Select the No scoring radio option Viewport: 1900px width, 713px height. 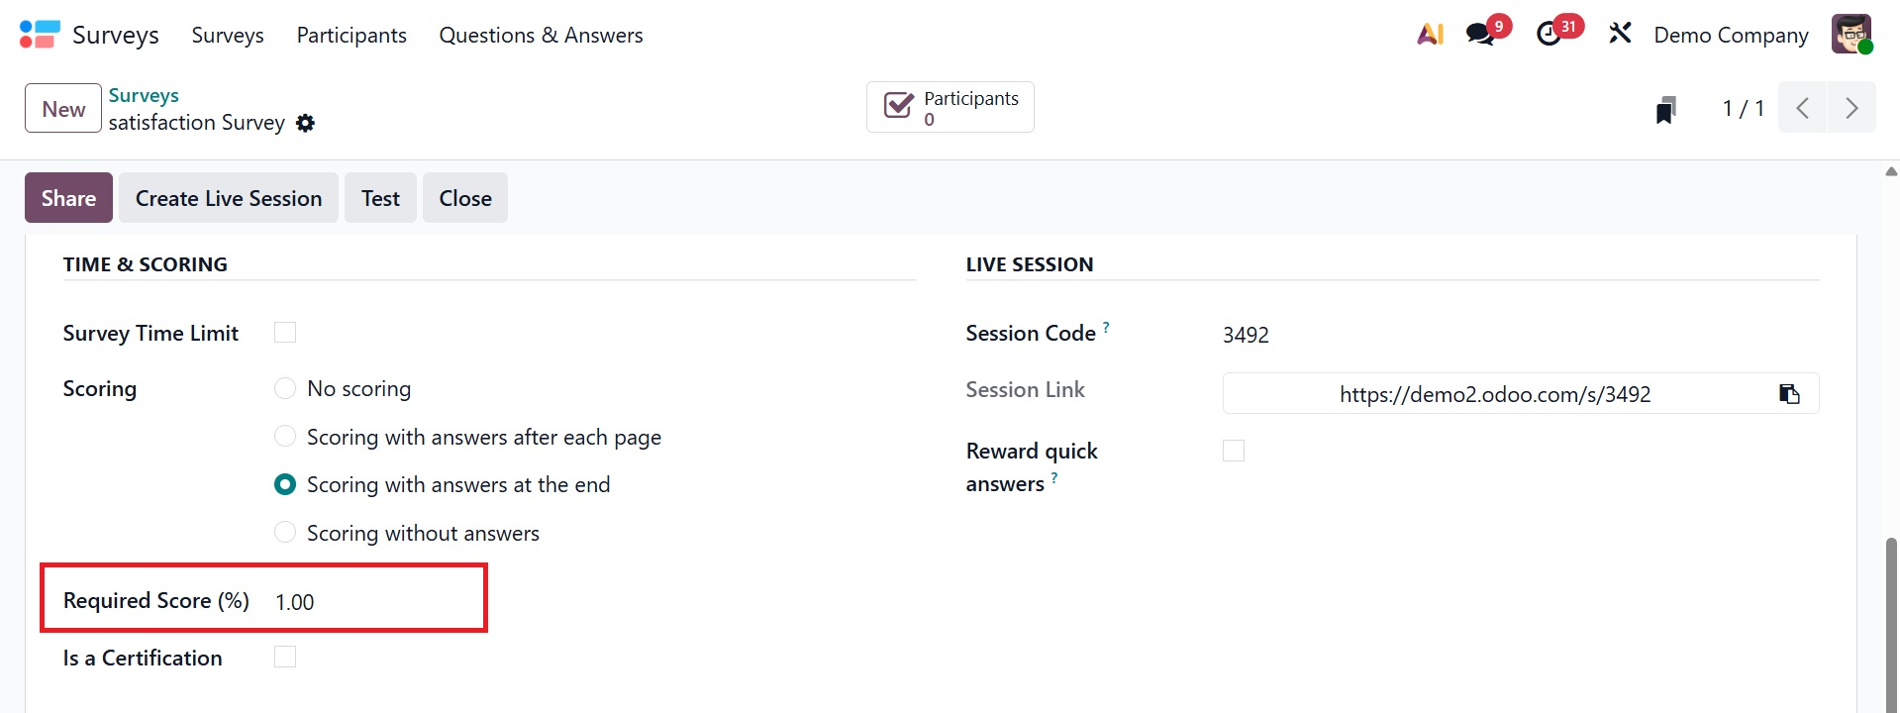tap(285, 388)
